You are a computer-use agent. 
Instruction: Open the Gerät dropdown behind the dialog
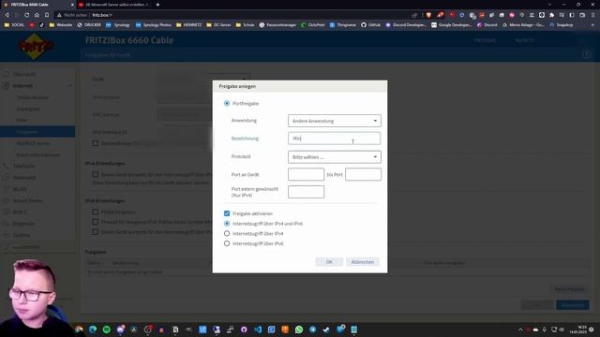pyautogui.click(x=202, y=79)
